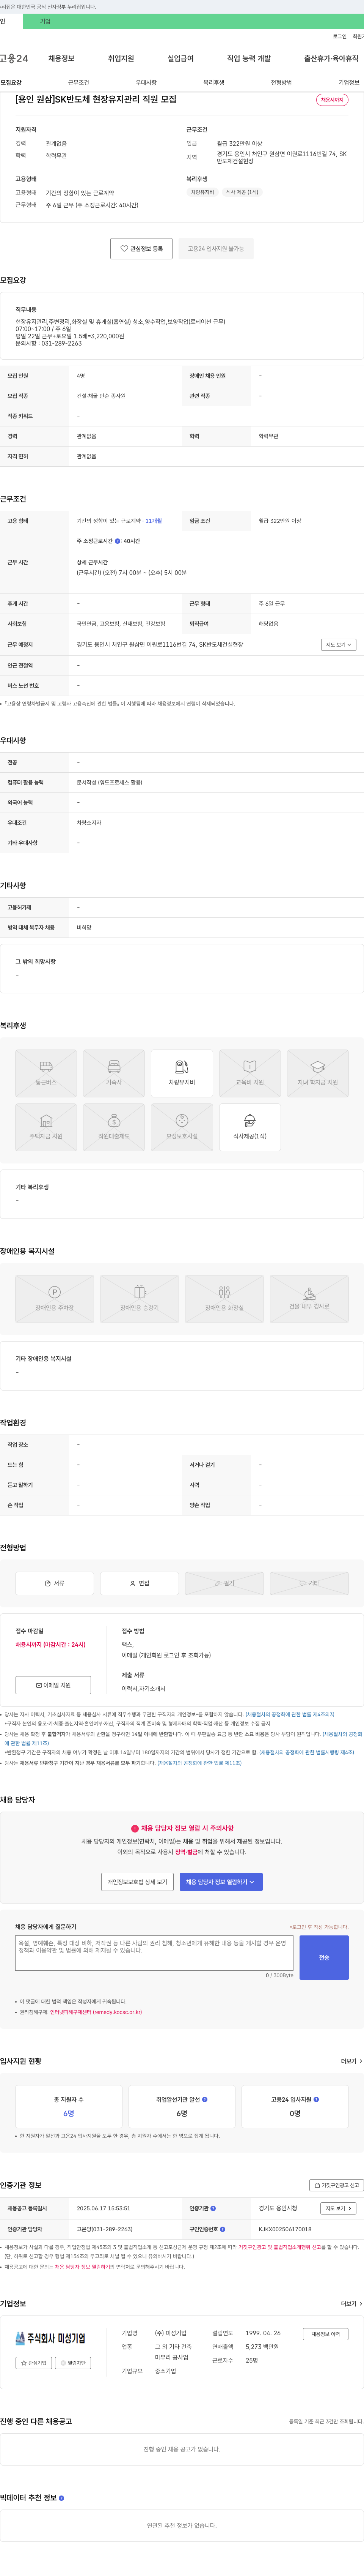Click the 관심기업 star button
This screenshot has height=2576, width=364.
click(x=34, y=2363)
